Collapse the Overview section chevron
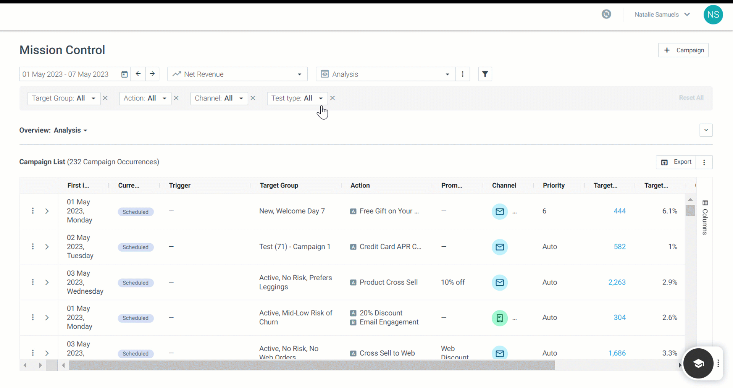This screenshot has width=733, height=388. tap(706, 130)
